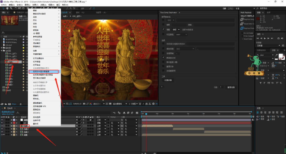Viewport: 286px width, 154px height.
Task: Open the 合成(C) menu
Action: 20,5
